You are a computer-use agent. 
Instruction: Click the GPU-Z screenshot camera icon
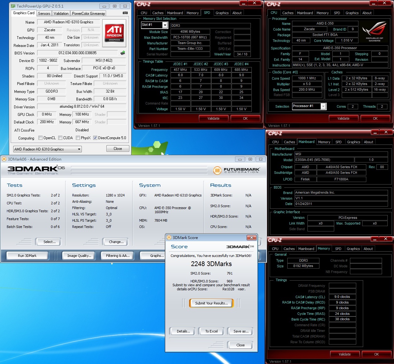pyautogui.click(x=125, y=13)
